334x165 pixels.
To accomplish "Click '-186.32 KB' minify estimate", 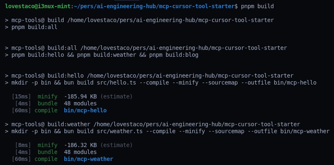I will 80,145.
